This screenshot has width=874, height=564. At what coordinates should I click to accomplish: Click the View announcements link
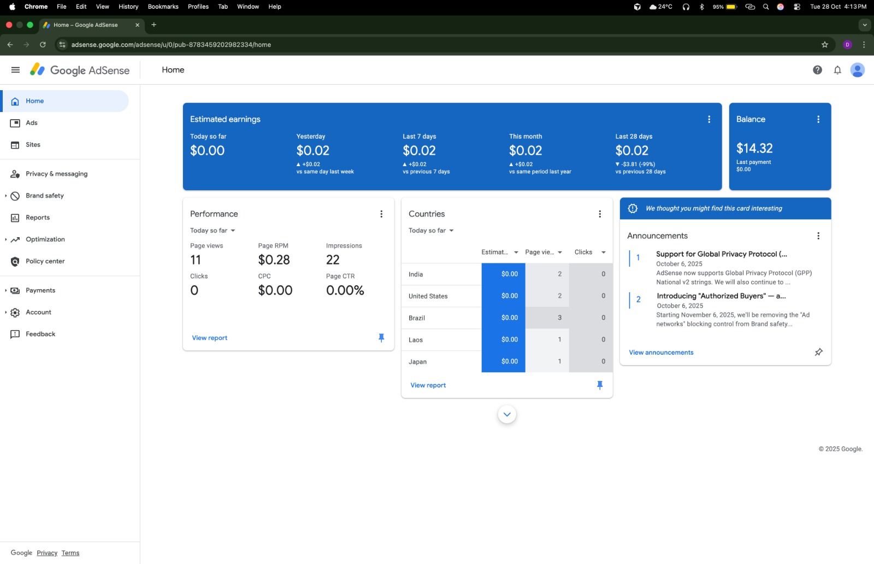(661, 352)
